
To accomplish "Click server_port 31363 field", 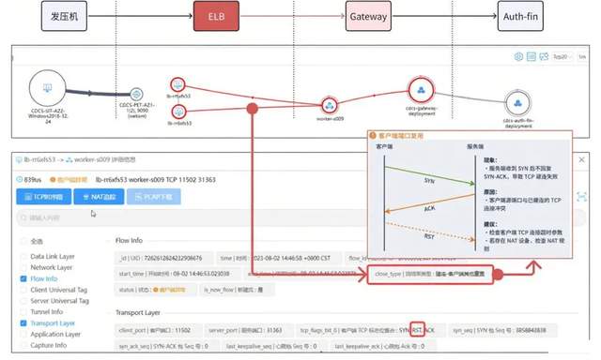I will [x=248, y=330].
